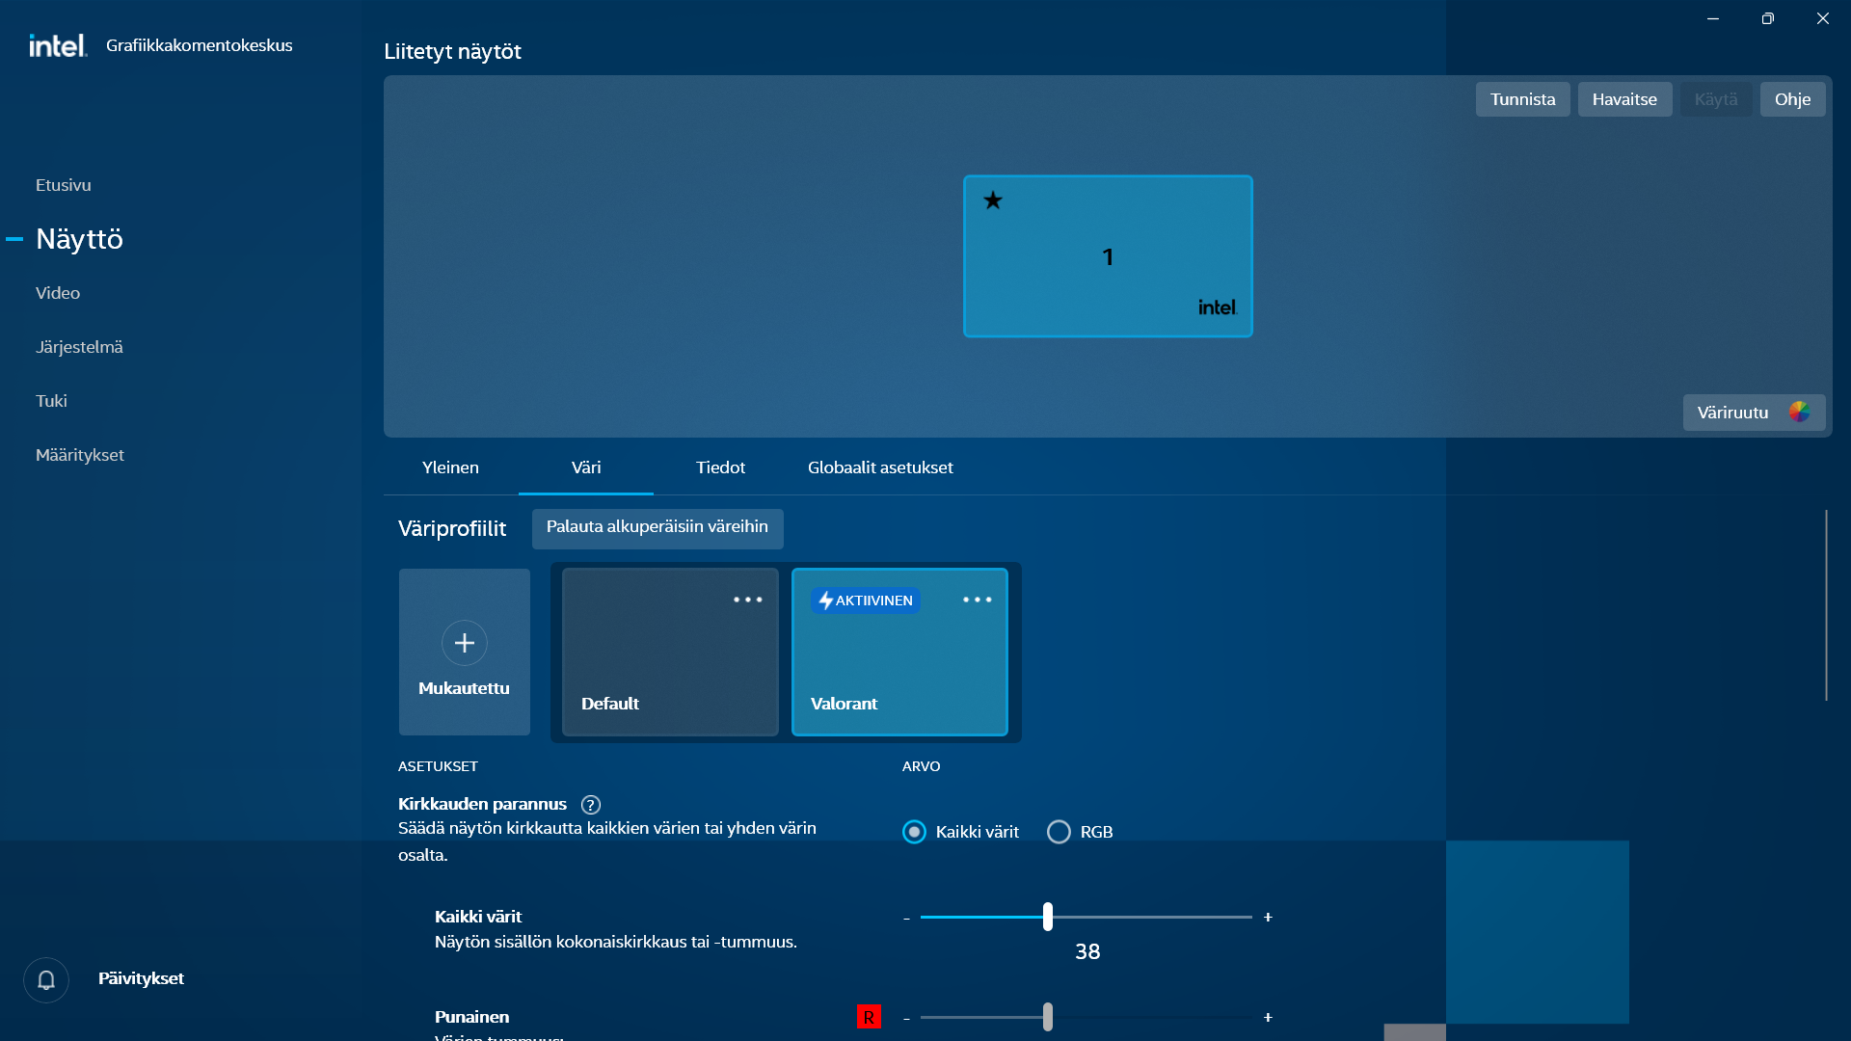Select the RGB radio button
This screenshot has width=1851, height=1041.
pyautogui.click(x=1059, y=832)
